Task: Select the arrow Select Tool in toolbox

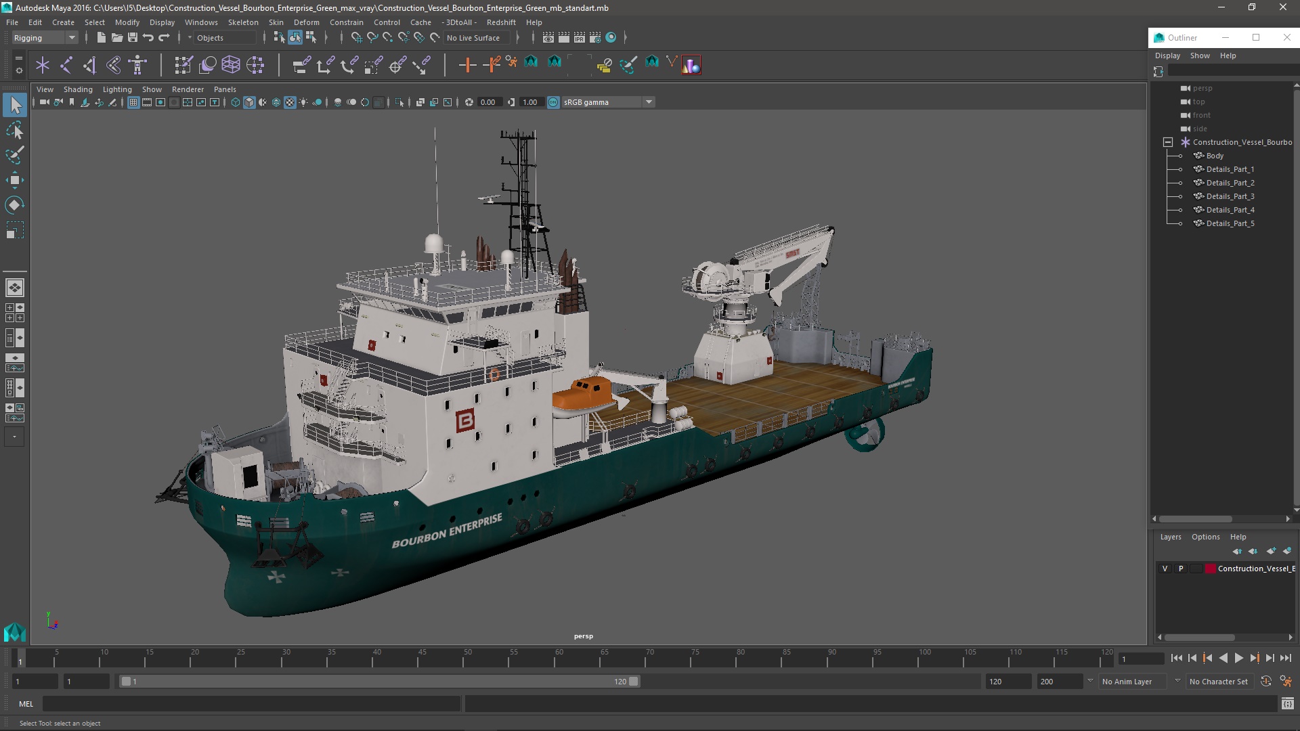Action: 15,105
